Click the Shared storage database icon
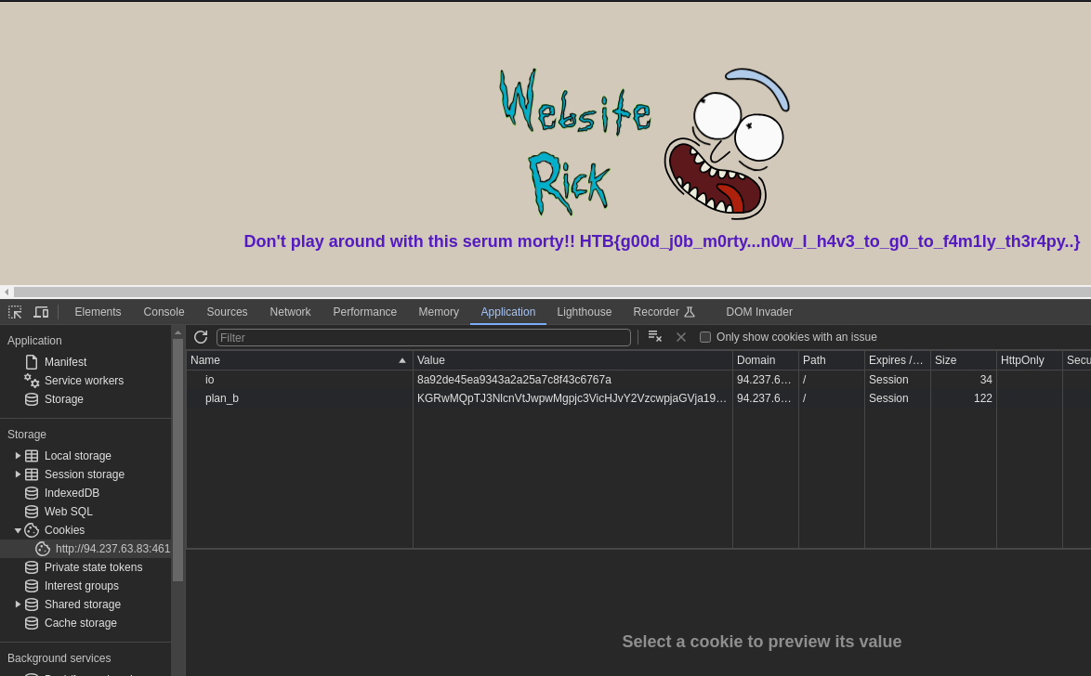 (x=32, y=604)
